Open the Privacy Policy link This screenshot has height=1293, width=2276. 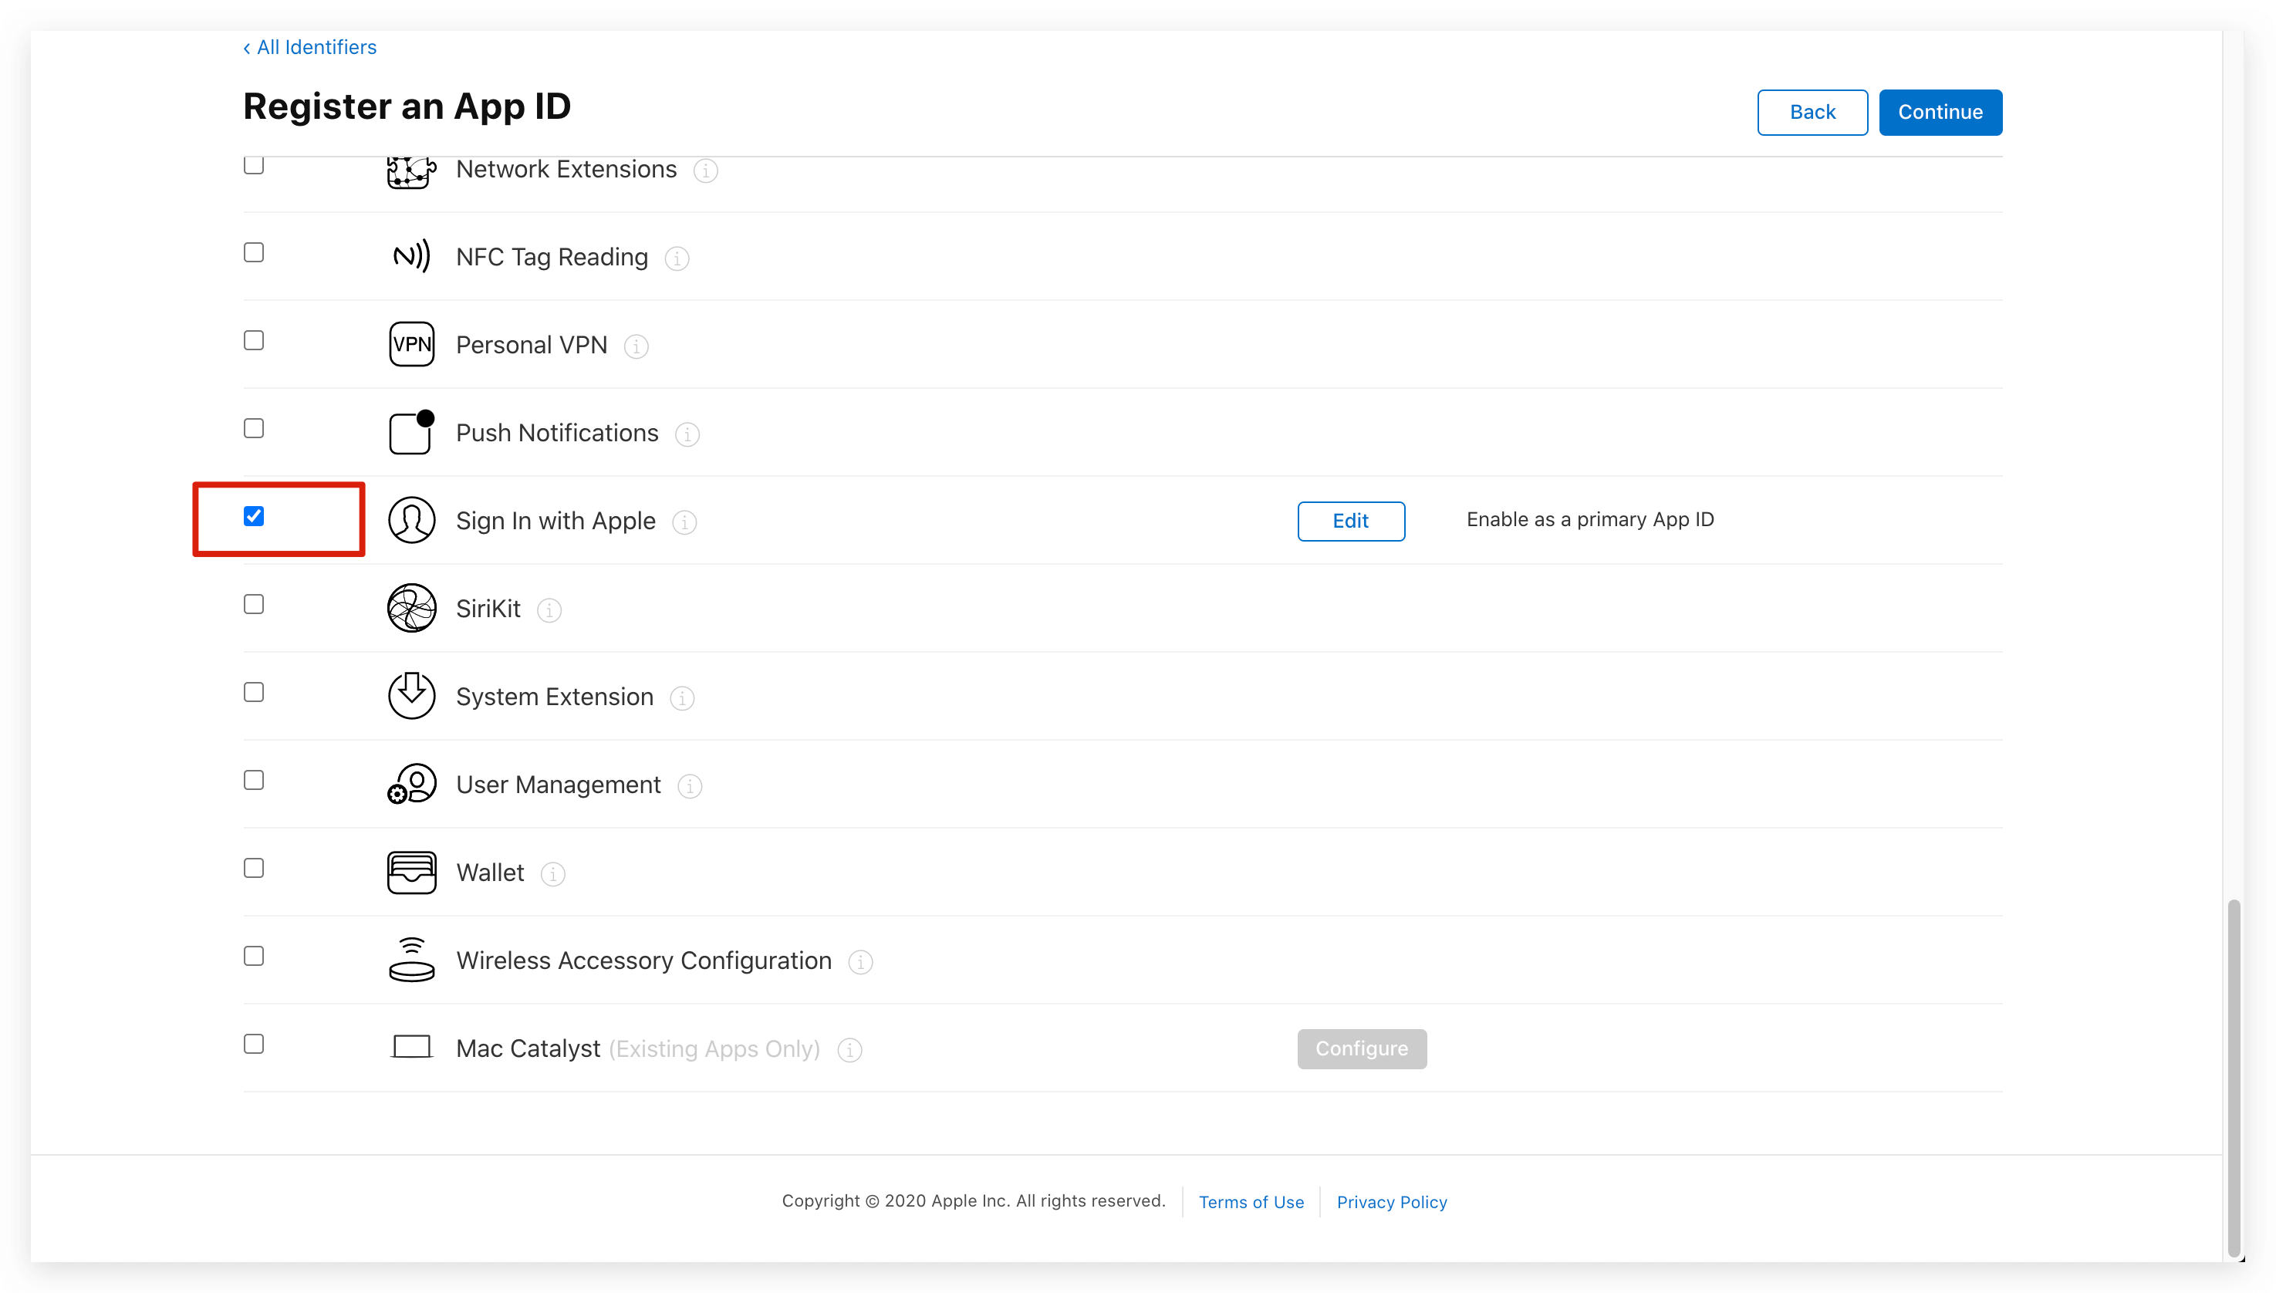point(1390,1201)
